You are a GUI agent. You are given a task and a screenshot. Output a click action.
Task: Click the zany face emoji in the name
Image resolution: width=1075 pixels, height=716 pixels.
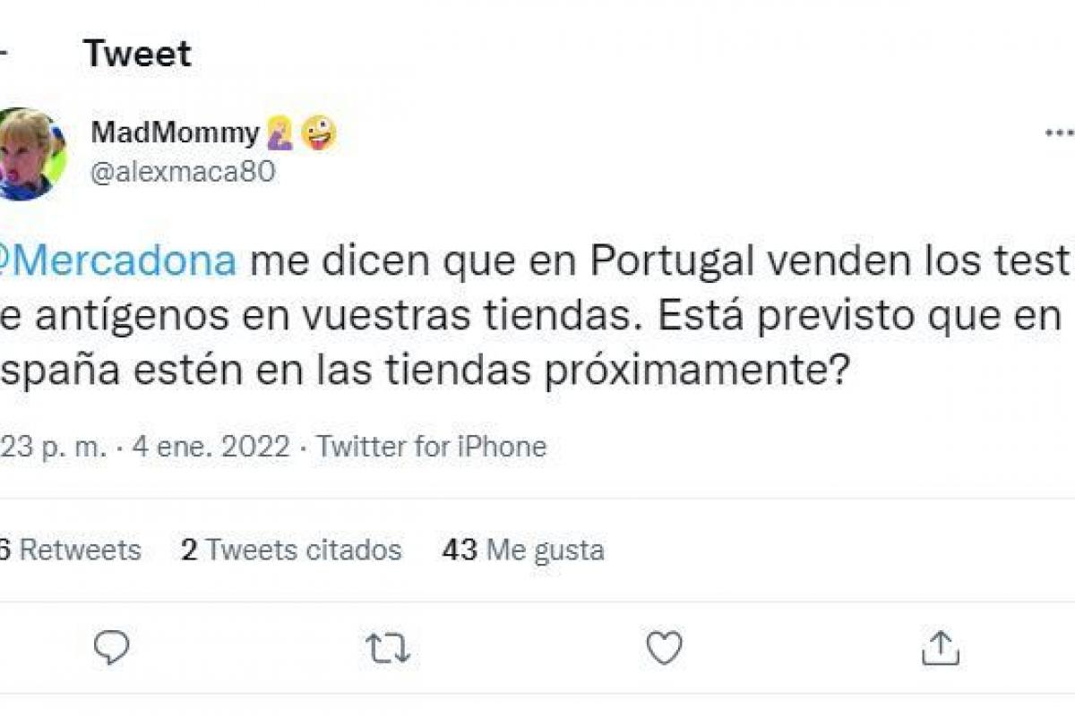[319, 133]
